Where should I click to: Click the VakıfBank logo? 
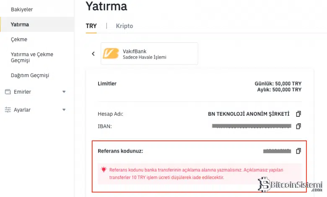(x=111, y=54)
